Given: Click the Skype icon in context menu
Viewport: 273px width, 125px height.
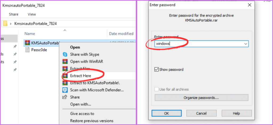Looking at the screenshot, I should (65, 54).
